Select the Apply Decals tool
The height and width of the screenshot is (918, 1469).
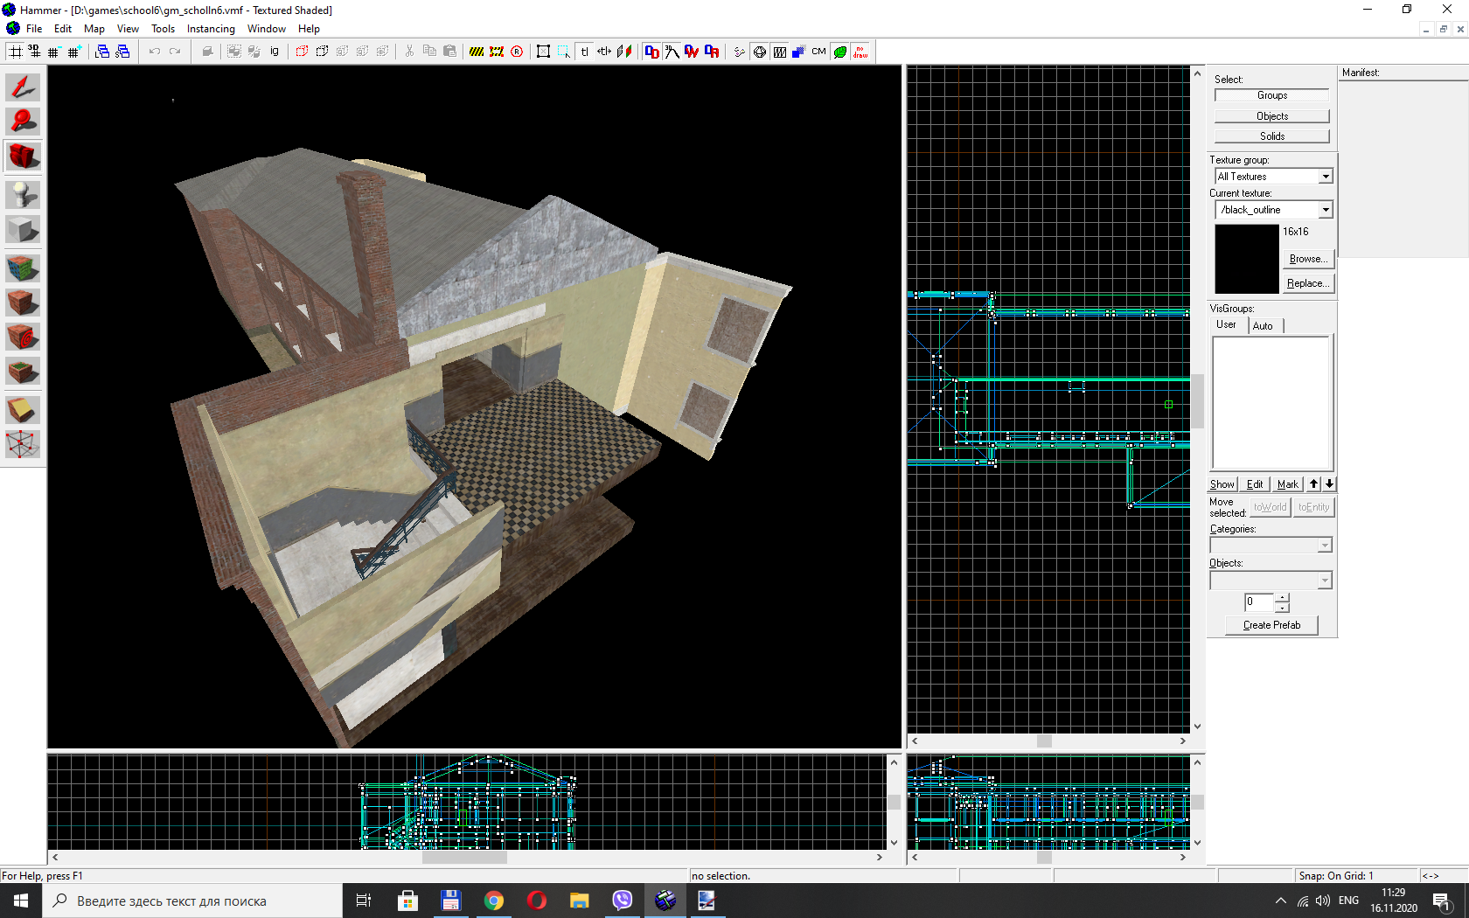coord(23,337)
